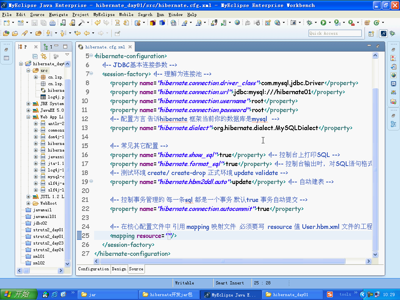400x300 pixels.
Task: Open the Window menu
Action: tap(175, 14)
